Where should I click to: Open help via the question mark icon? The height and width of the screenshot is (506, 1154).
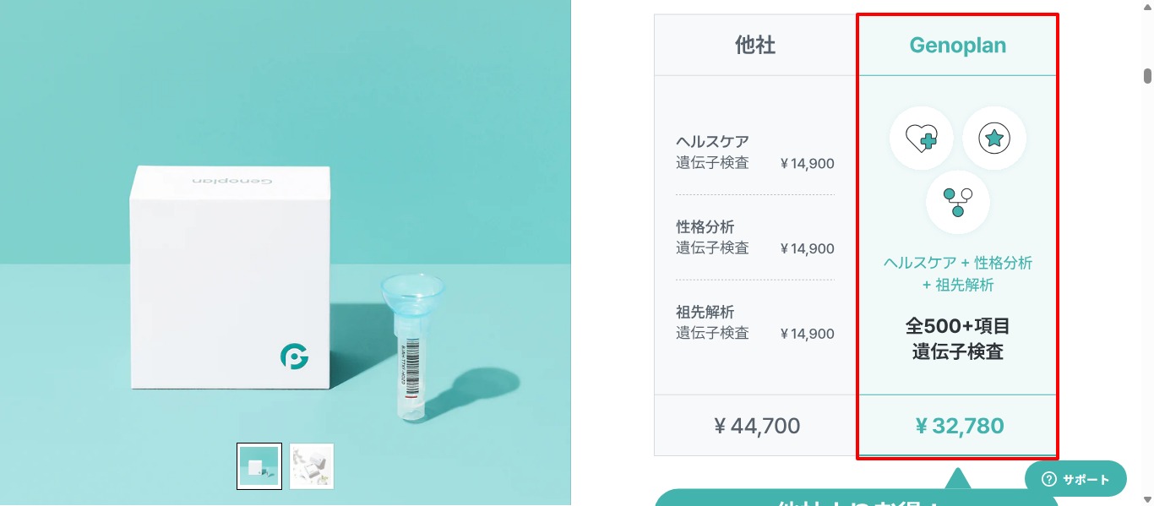[1048, 479]
